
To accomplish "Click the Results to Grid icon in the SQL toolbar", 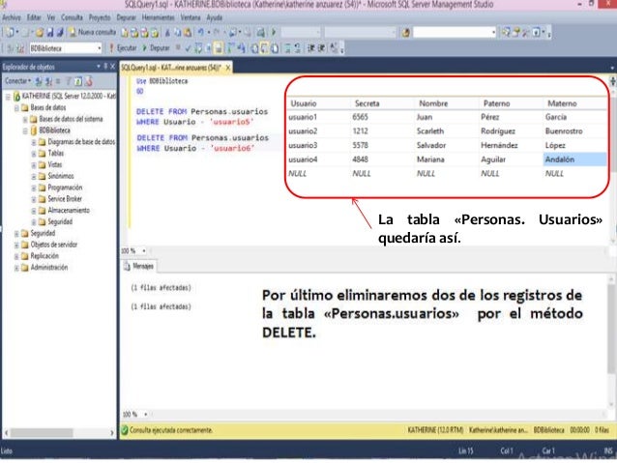I will click(x=264, y=48).
